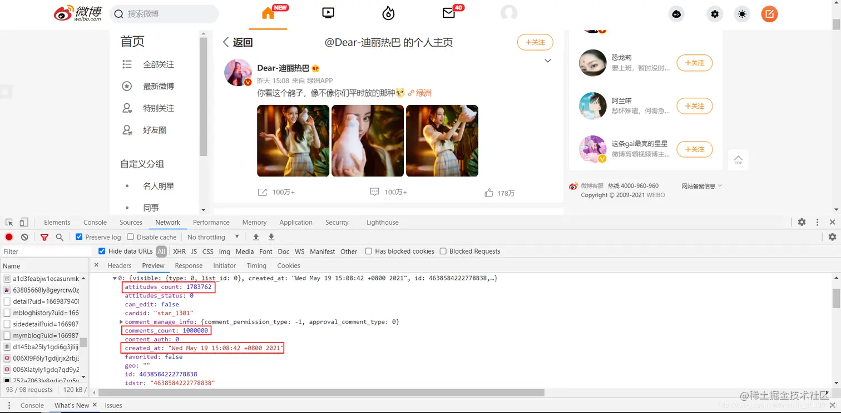Click the user avatar in top navigation
841x413 pixels.
pyautogui.click(x=509, y=13)
